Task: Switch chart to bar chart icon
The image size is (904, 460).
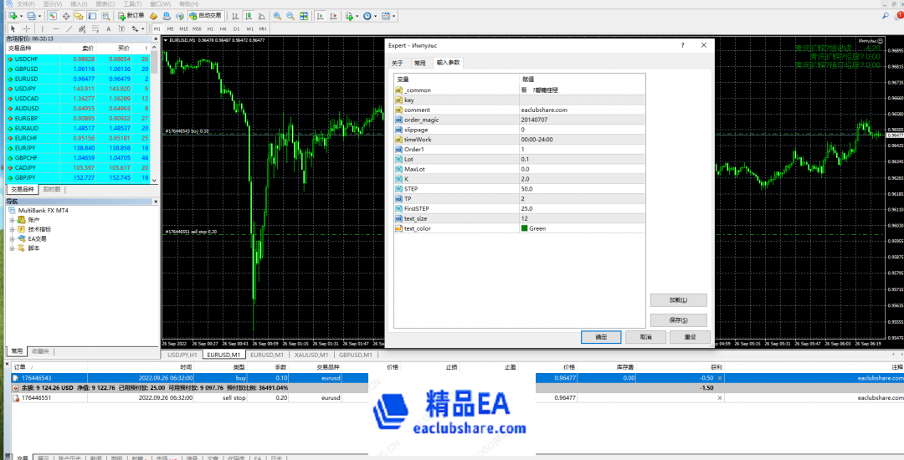Action: [234, 16]
